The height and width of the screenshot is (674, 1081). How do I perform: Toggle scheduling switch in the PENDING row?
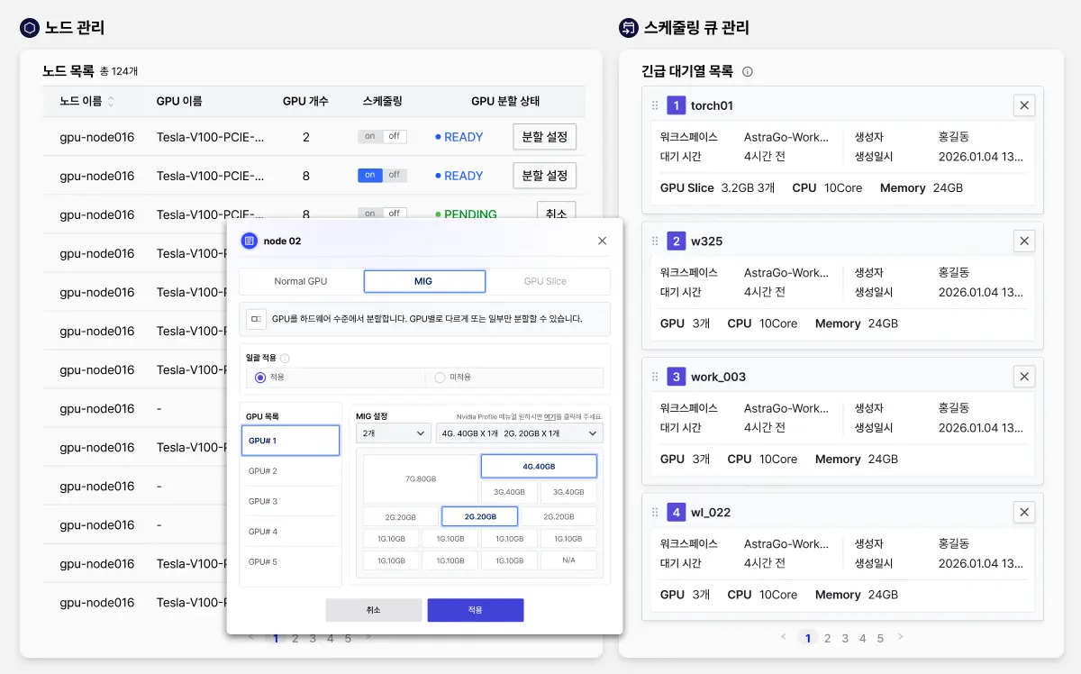point(382,214)
